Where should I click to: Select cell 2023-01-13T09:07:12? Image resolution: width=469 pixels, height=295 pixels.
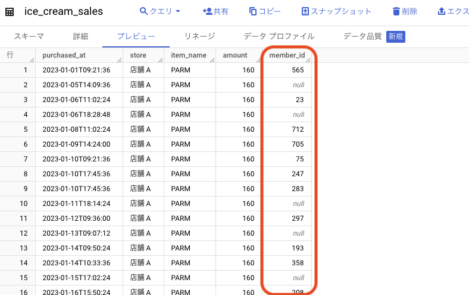(76, 233)
